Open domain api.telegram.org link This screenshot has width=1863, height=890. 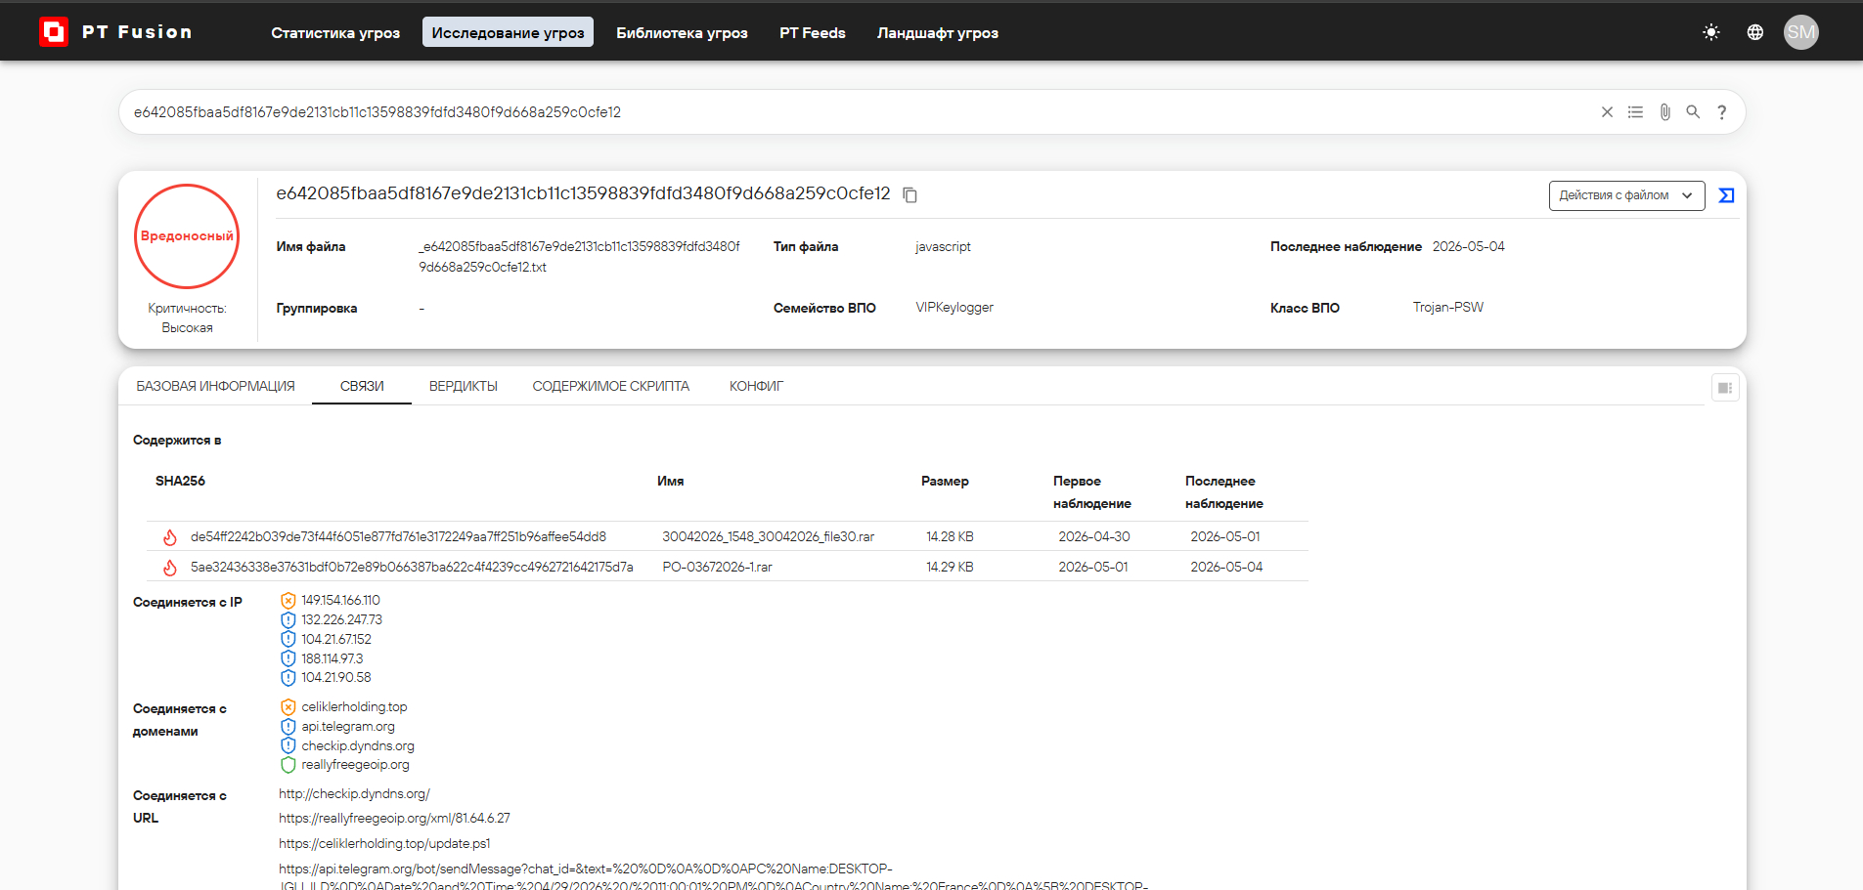348,727
